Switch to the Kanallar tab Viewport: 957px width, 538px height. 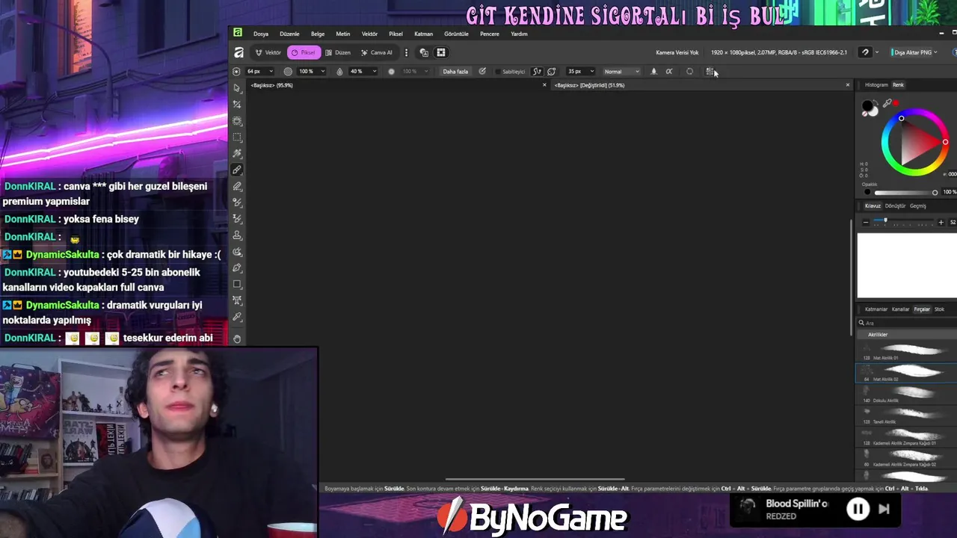(900, 309)
